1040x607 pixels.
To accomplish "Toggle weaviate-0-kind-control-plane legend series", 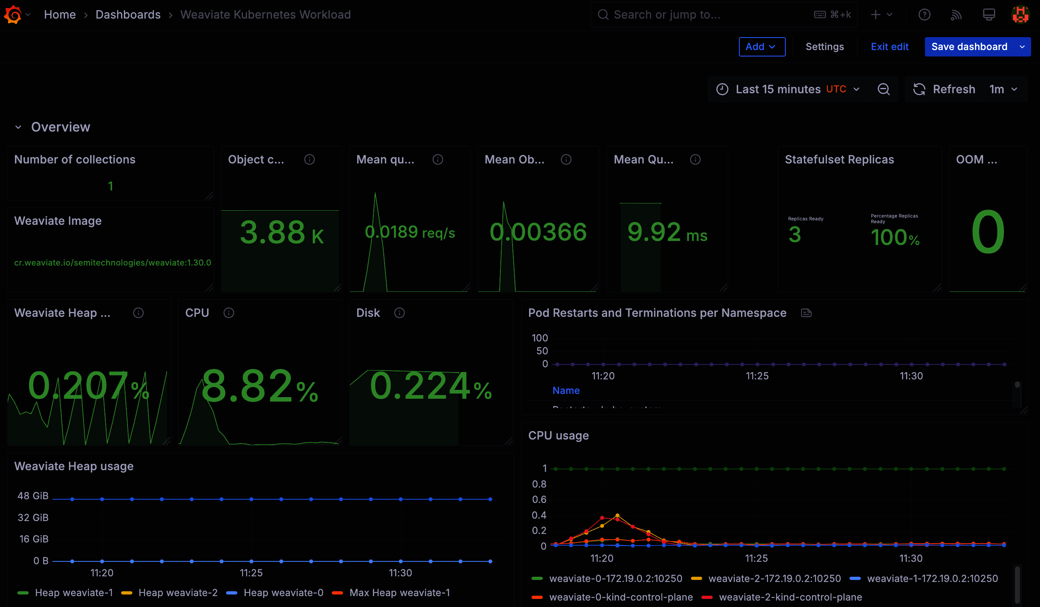I will tap(621, 597).
